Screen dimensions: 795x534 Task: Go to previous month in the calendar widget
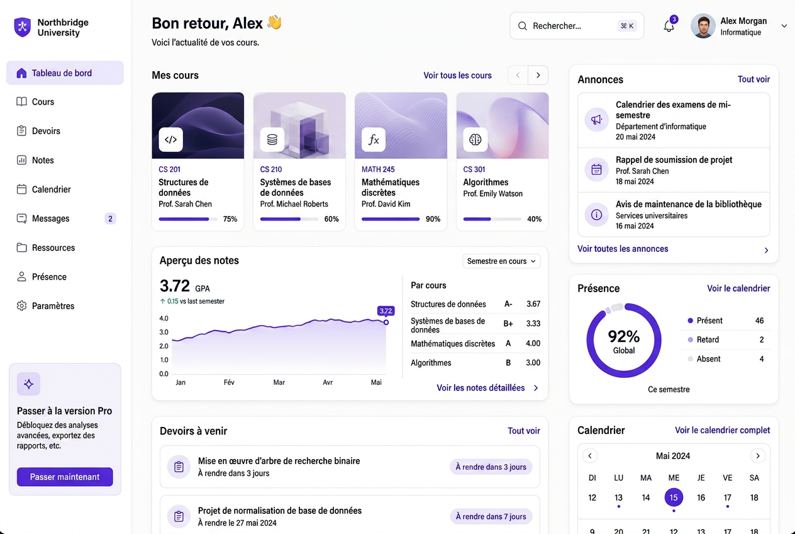pos(589,456)
